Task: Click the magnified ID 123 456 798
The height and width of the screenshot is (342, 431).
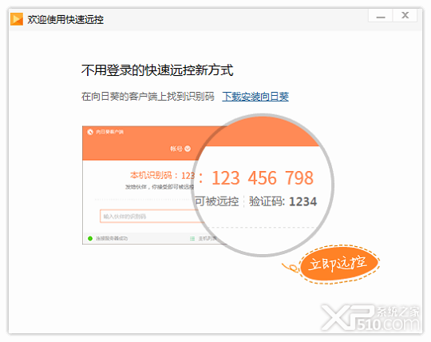Action: 263,178
